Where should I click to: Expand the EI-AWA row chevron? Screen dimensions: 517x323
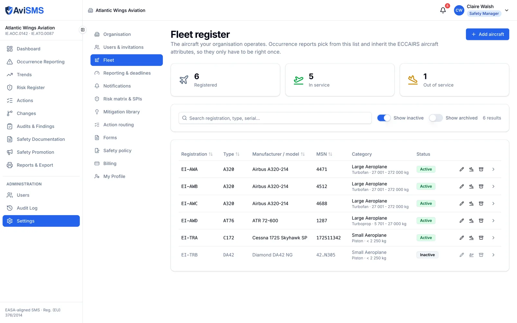(493, 169)
